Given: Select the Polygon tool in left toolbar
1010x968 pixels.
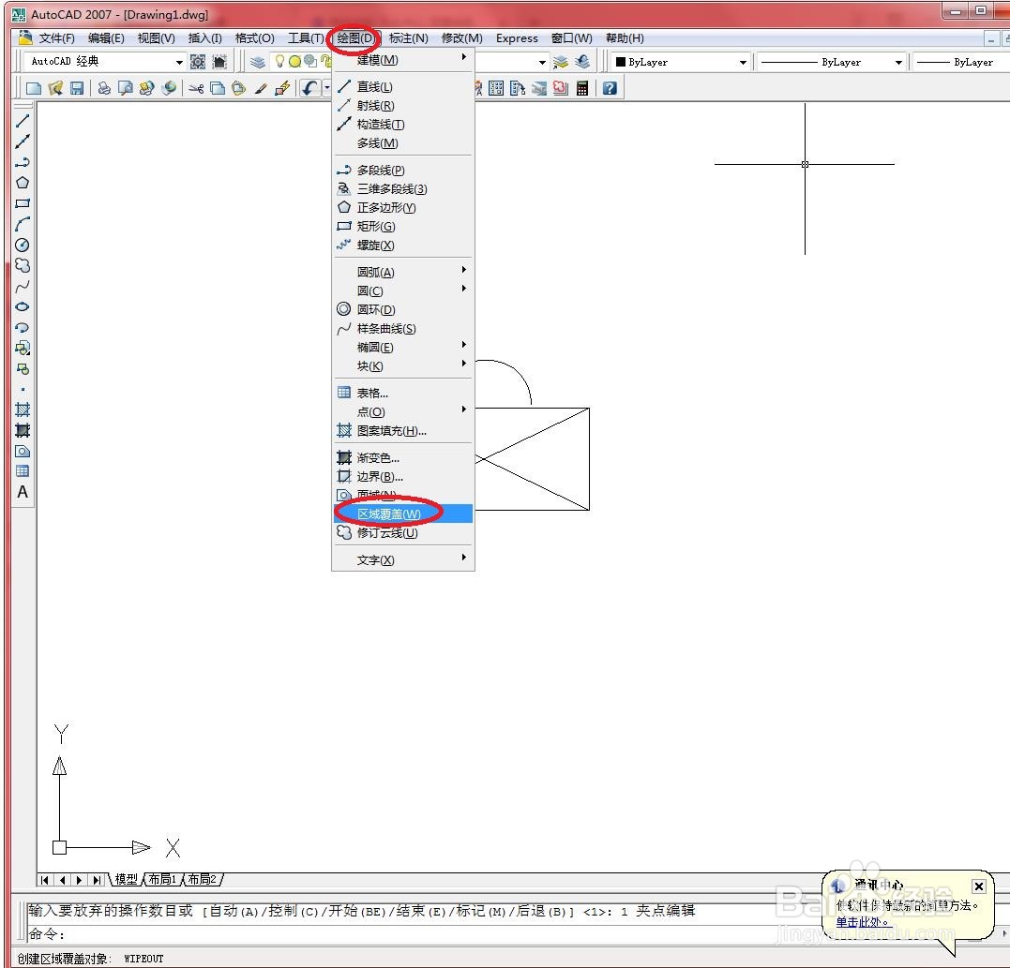Looking at the screenshot, I should pyautogui.click(x=23, y=183).
